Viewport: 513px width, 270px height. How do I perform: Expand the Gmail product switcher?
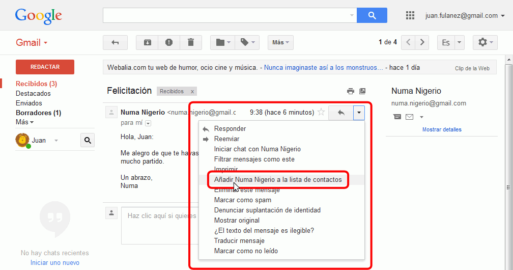[x=32, y=42]
